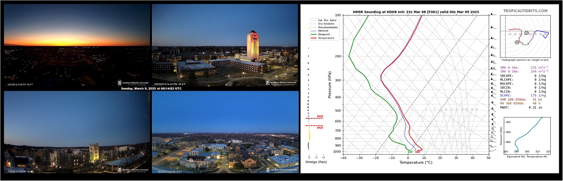This screenshot has height=181, width=563.
Task: Open the illuminated tower webcam view
Action: pyautogui.click(x=225, y=45)
